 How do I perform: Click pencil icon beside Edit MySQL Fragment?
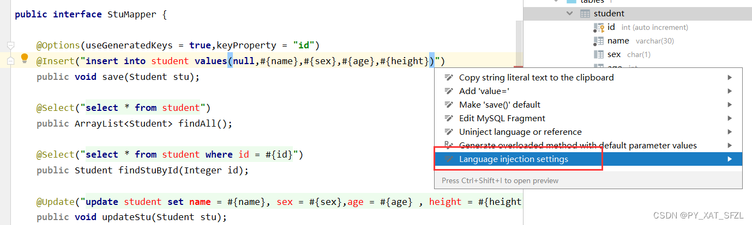click(x=449, y=118)
